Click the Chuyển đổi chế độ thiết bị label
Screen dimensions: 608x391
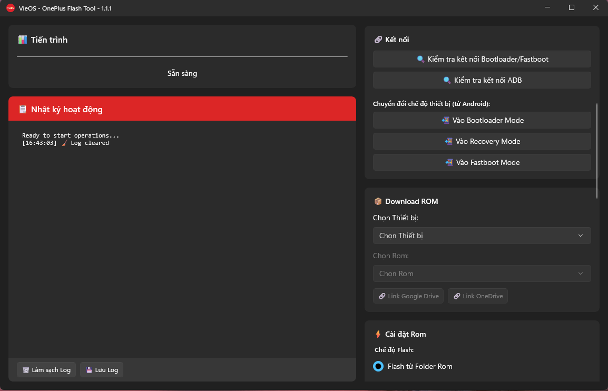[x=432, y=104]
